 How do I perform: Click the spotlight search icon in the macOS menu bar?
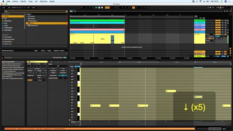(x=221, y=1)
